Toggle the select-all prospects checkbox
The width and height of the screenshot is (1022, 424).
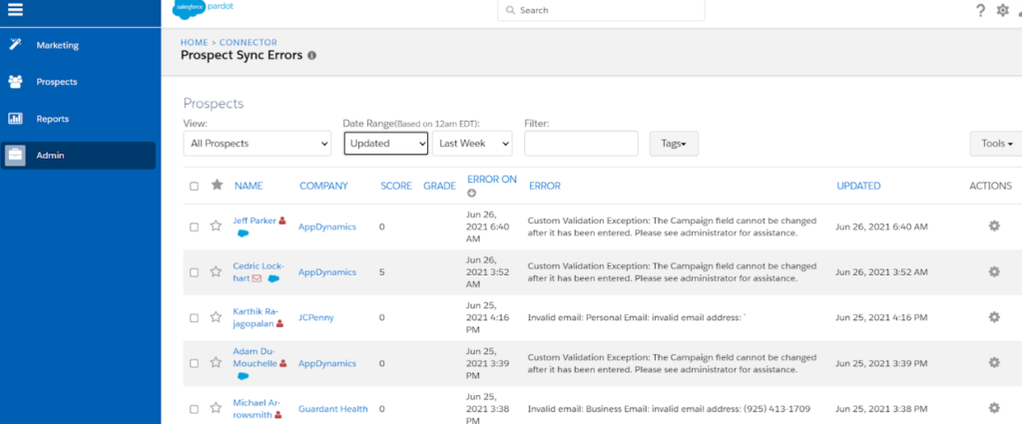coord(195,186)
